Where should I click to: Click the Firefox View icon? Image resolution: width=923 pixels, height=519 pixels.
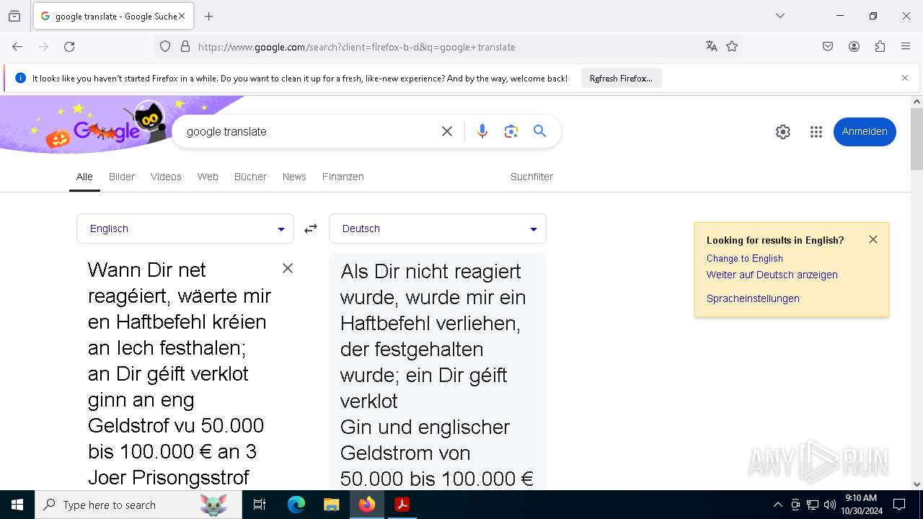pyautogui.click(x=14, y=16)
